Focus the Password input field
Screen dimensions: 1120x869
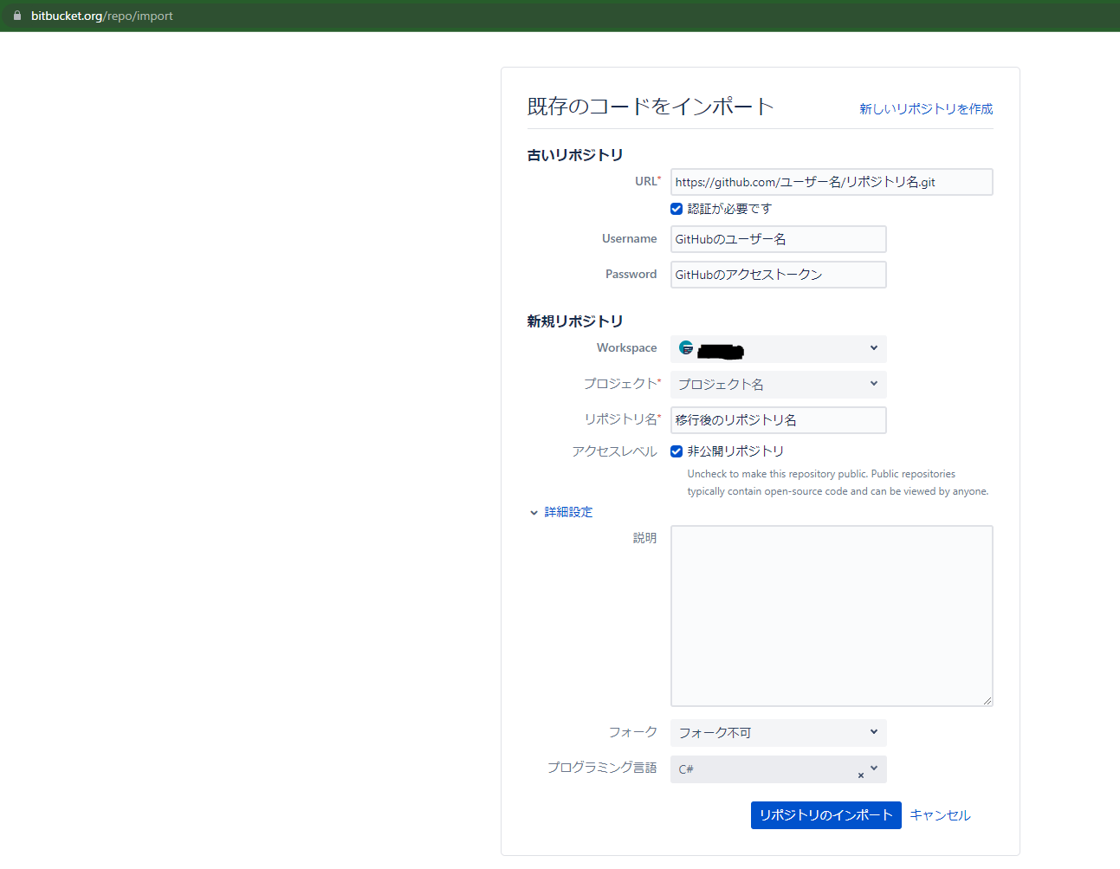tap(779, 275)
